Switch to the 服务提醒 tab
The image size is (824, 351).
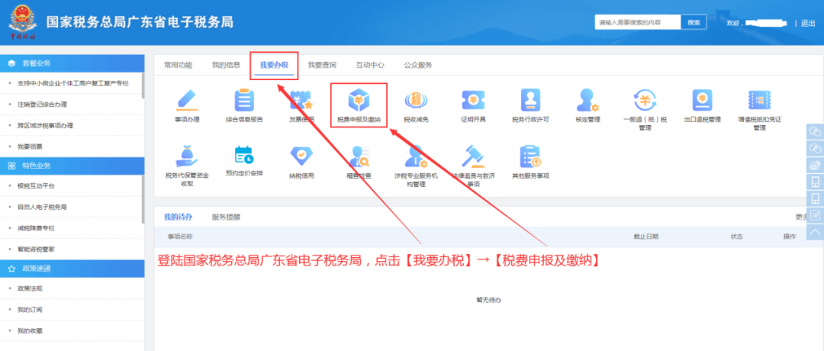(x=226, y=217)
